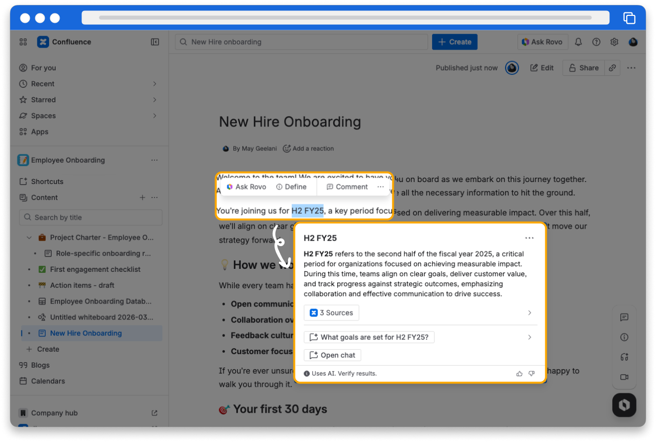Viewport: 656px width, 442px height.
Task: Click Open chat in definition card
Action: coord(332,355)
